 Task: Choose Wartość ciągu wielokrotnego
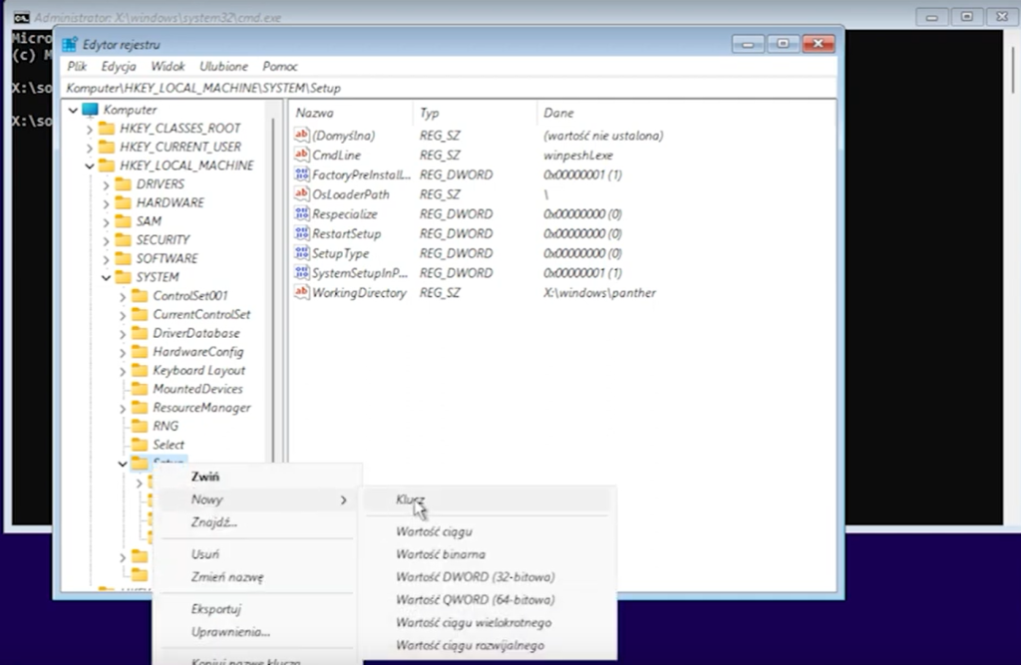487,623
